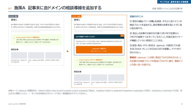Click the checkmark in the AFTER seminar banner

point(77,60)
